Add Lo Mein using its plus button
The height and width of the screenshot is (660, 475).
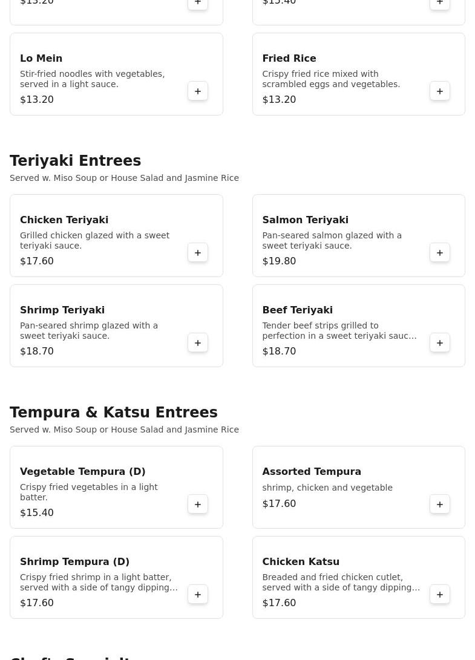pos(198,91)
